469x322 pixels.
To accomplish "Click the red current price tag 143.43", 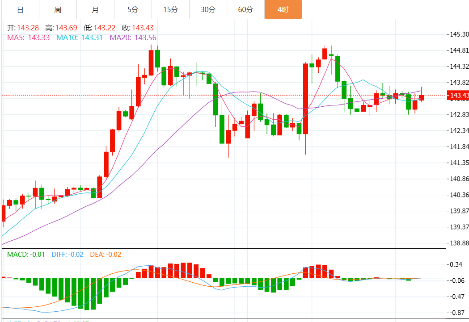I will 458,95.
